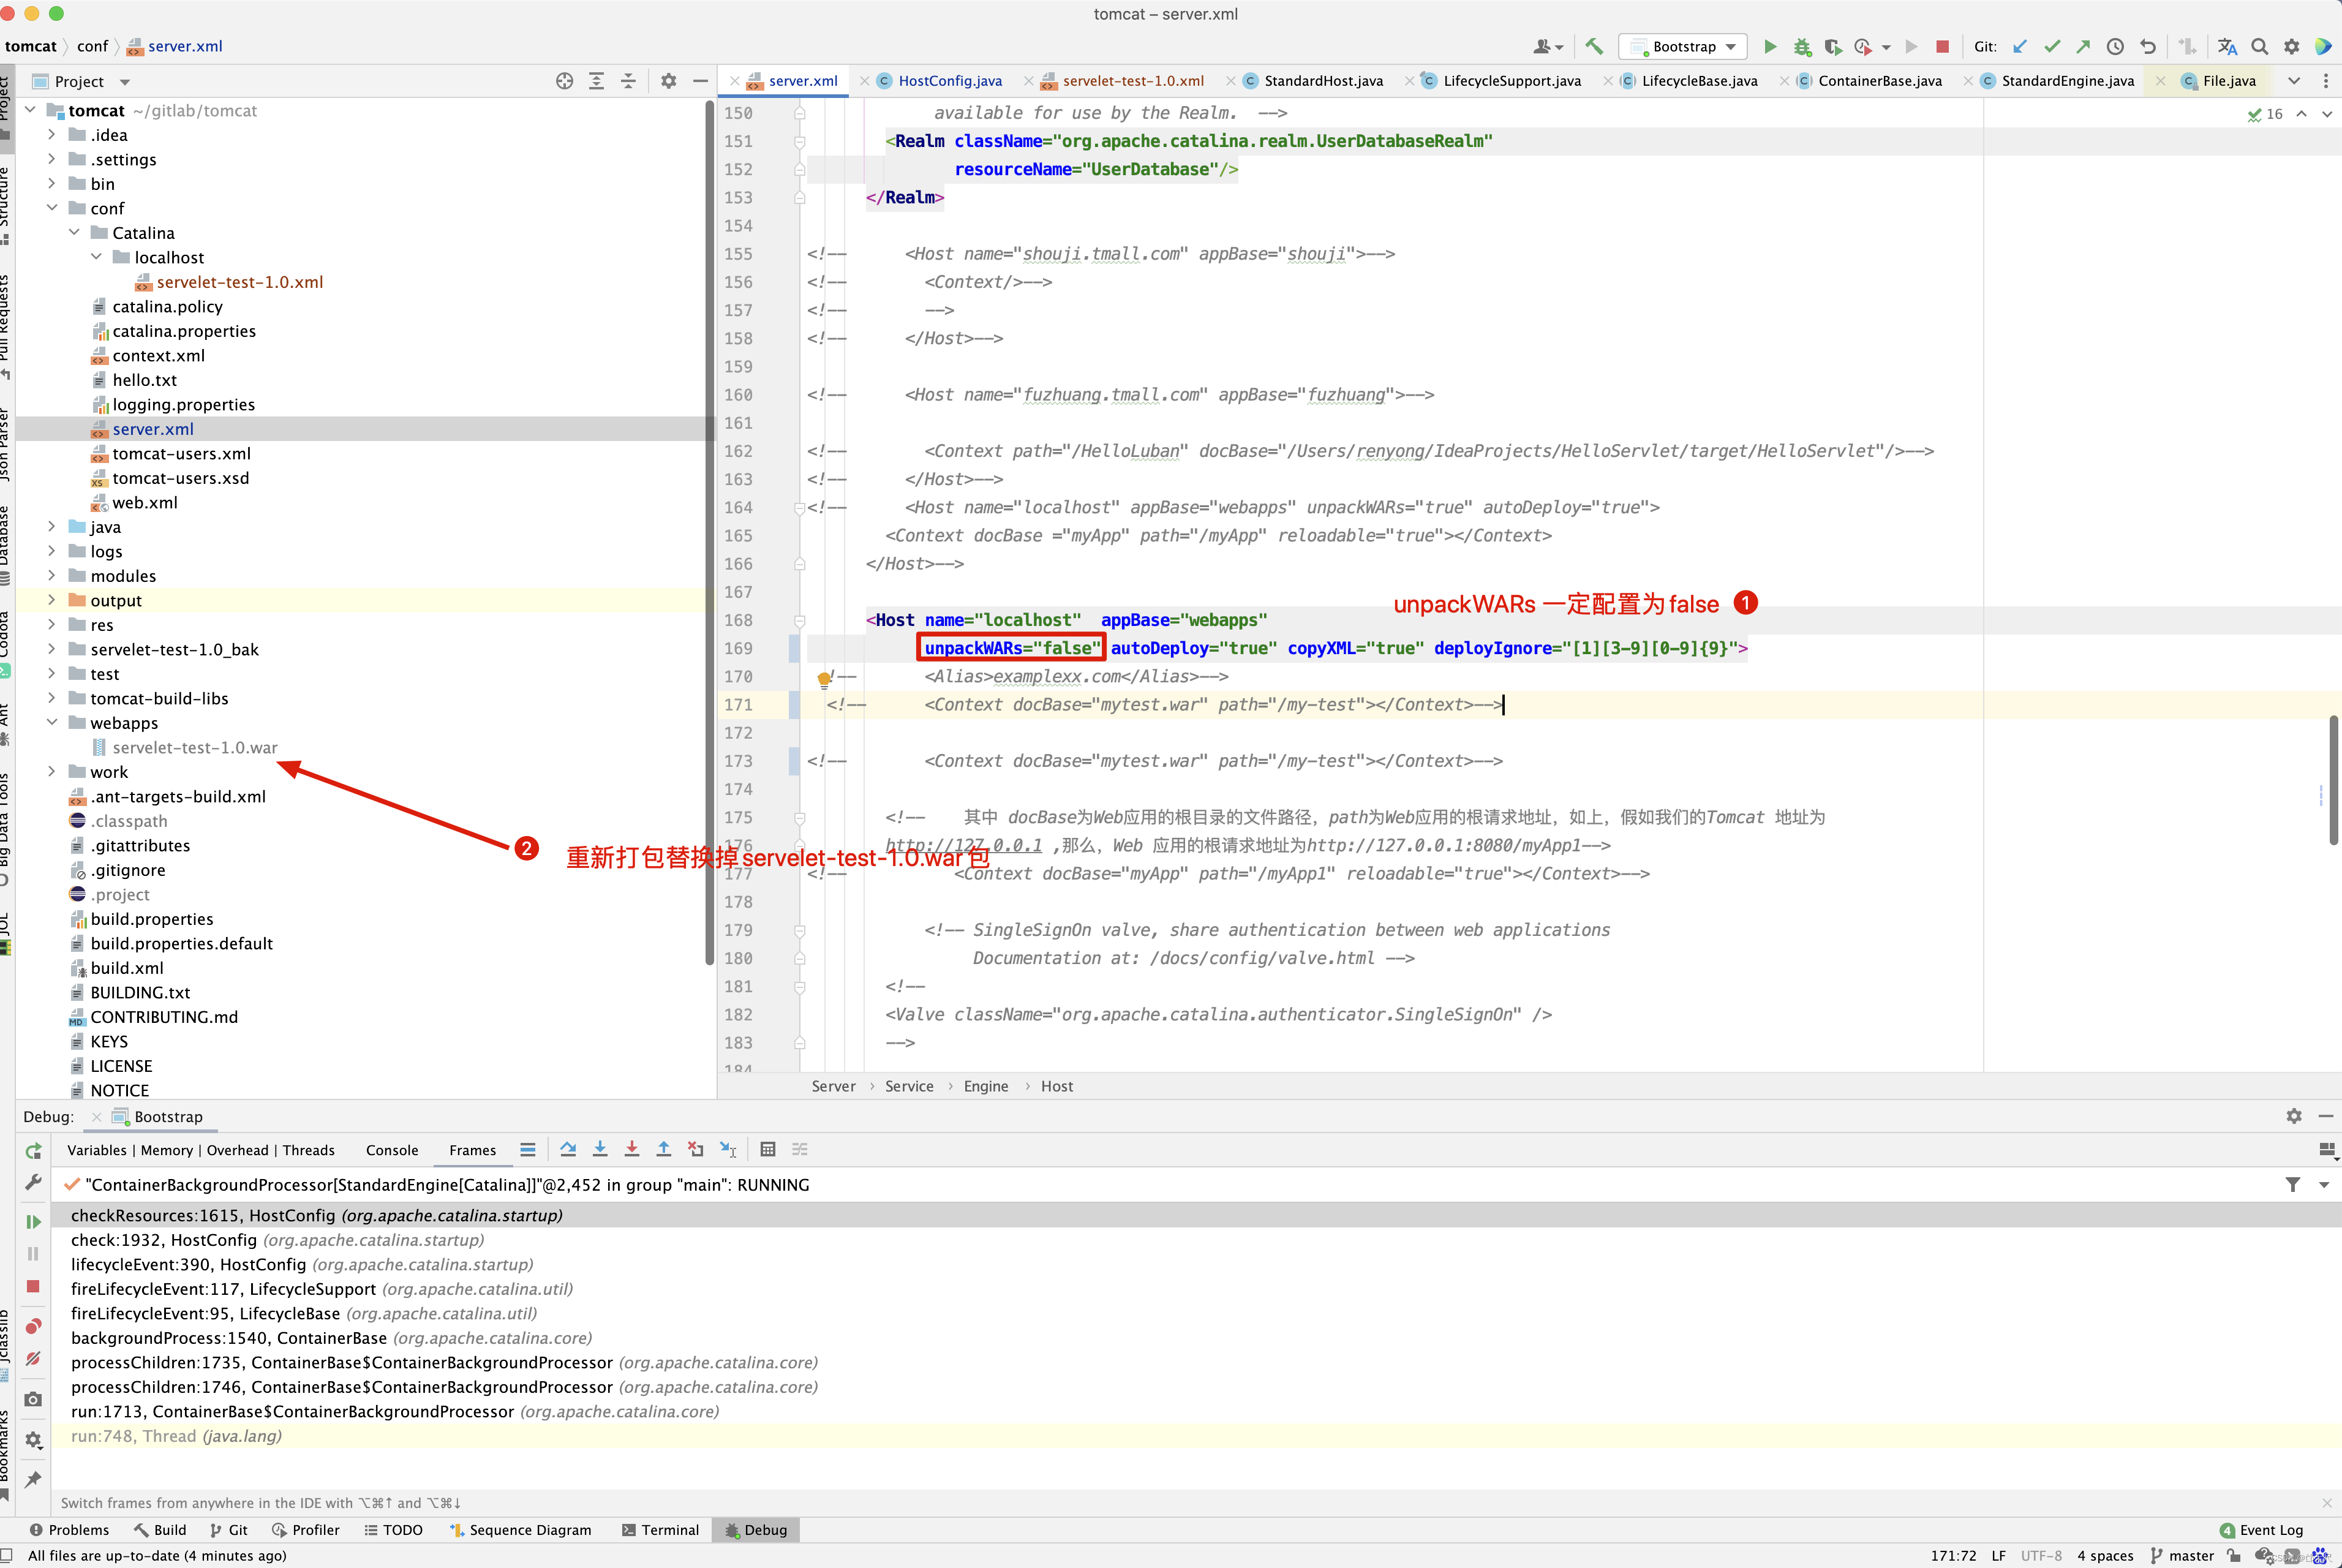The height and width of the screenshot is (1568, 2342).
Task: Switch to HostConfig.java tab
Action: (949, 81)
